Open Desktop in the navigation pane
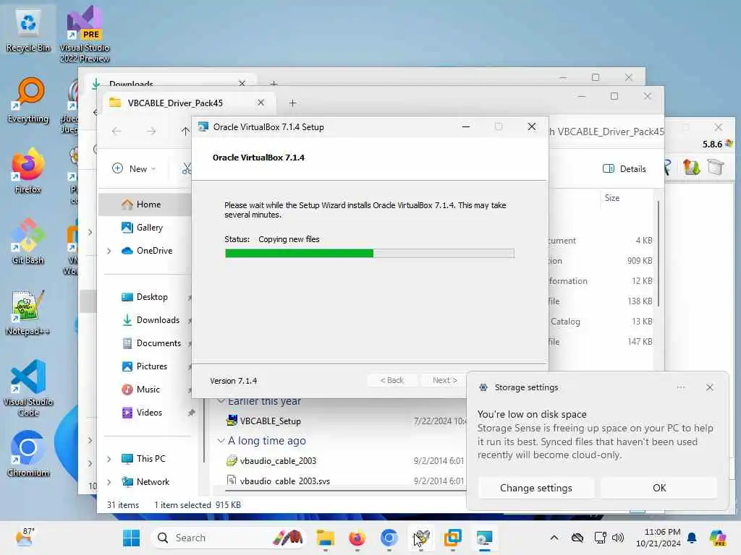The image size is (741, 555). click(x=145, y=297)
